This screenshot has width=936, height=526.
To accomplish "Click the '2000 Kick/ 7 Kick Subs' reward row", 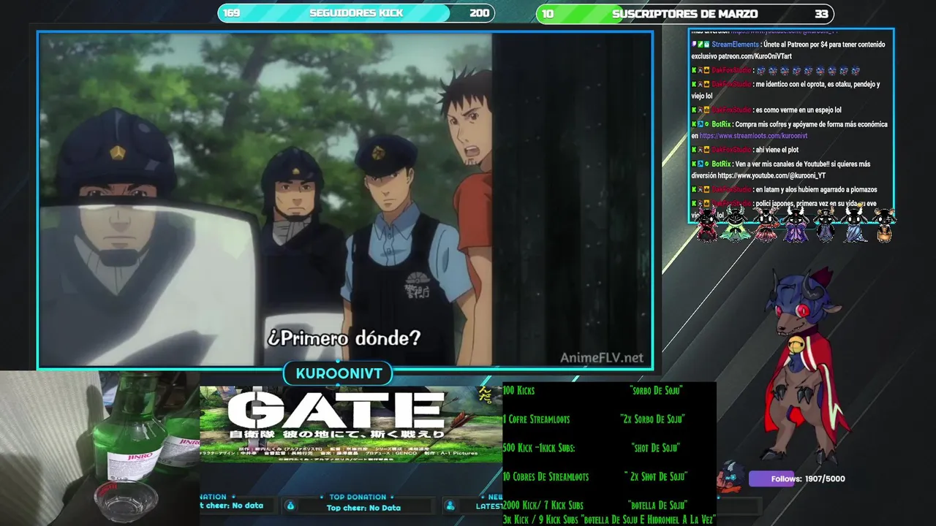I will [595, 505].
